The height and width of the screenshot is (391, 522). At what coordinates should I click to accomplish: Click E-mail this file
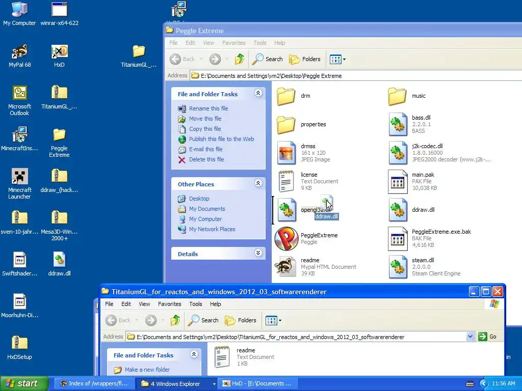coord(206,149)
